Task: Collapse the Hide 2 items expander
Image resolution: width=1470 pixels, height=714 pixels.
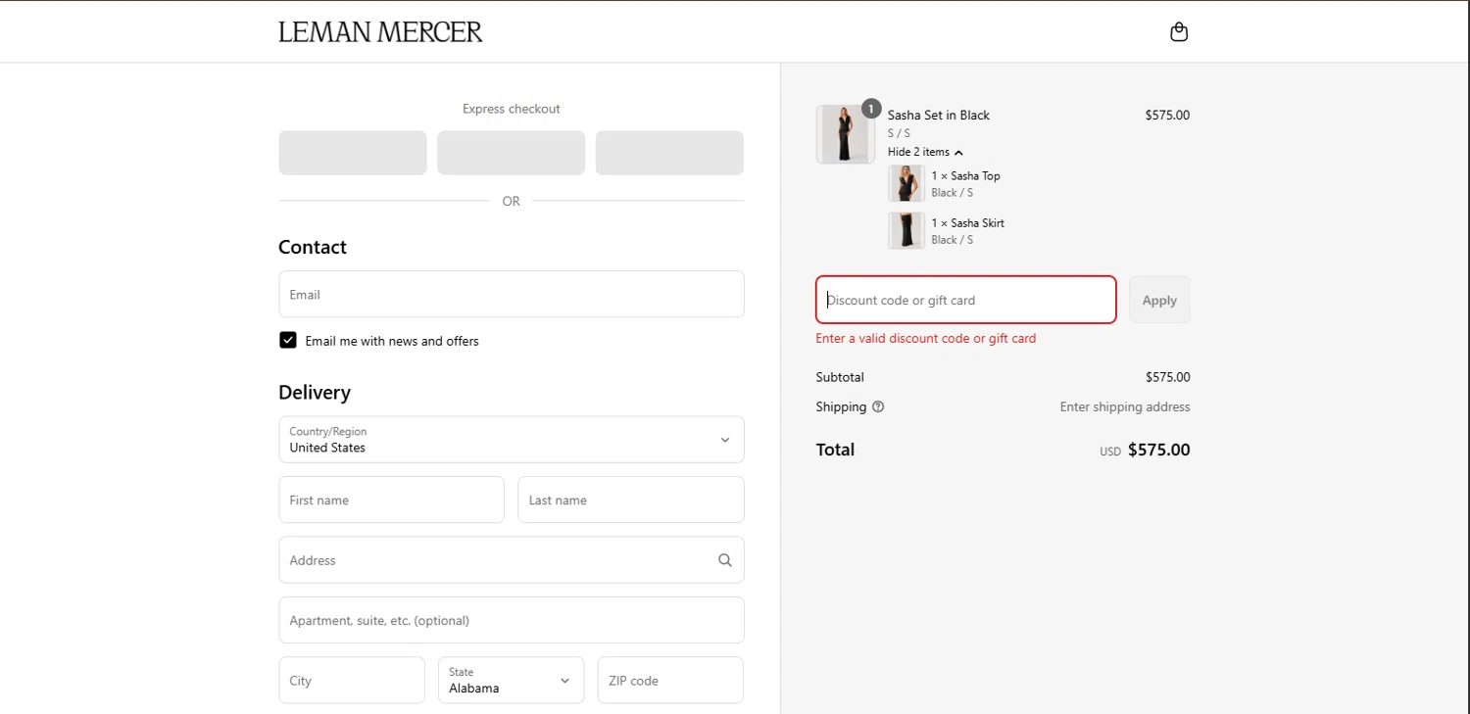Action: [925, 152]
